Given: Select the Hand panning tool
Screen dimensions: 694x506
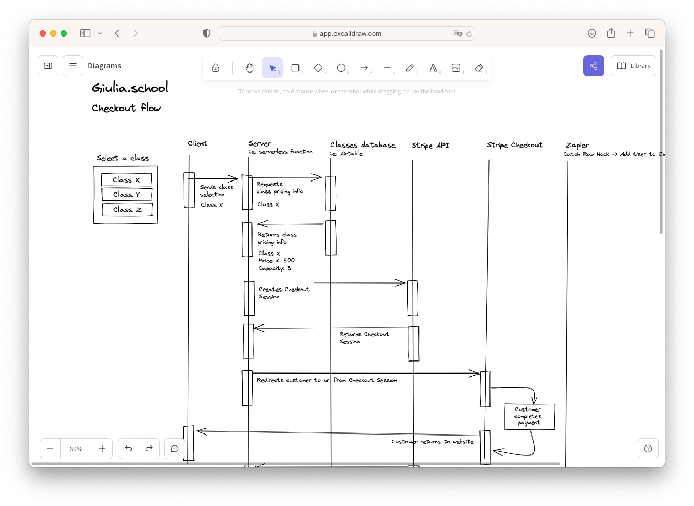Looking at the screenshot, I should pyautogui.click(x=249, y=68).
